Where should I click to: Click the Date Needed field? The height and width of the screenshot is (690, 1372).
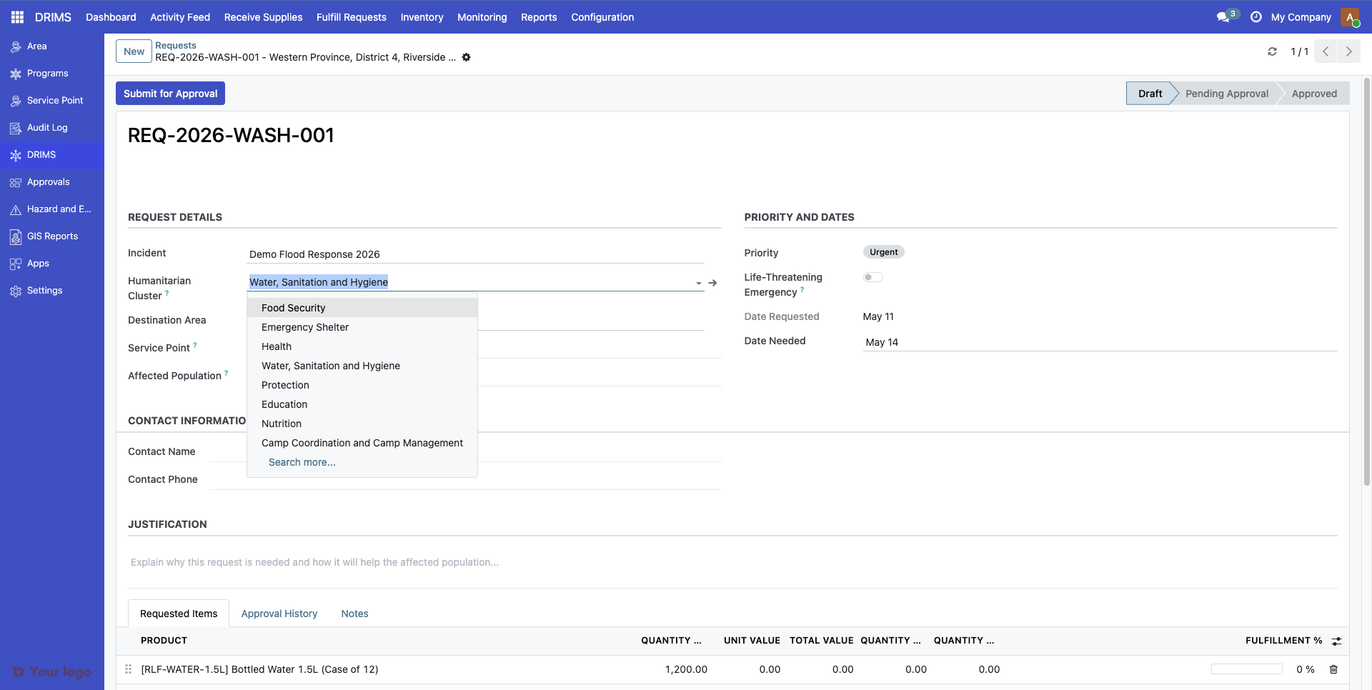point(1100,342)
